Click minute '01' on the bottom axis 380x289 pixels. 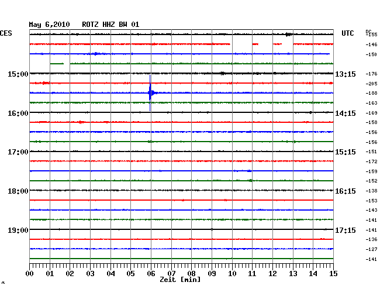point(50,273)
